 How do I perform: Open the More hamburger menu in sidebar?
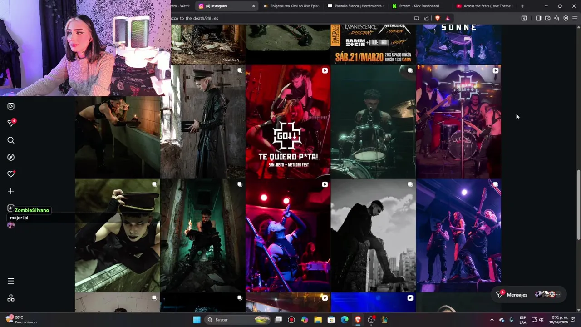coord(11,281)
